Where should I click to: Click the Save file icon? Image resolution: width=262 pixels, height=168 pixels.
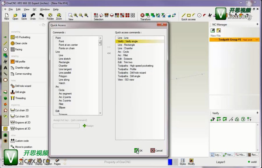[24, 15]
